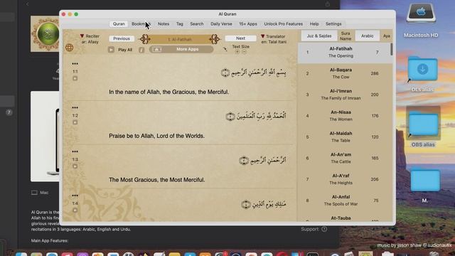Screen dimensions: 455x256
Task: Click the curved arrow icon near Text Size
Action: pos(225,49)
